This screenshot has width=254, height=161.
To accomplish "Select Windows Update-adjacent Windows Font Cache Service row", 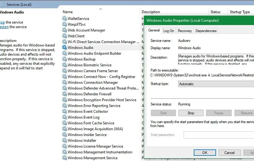I will [91, 123].
